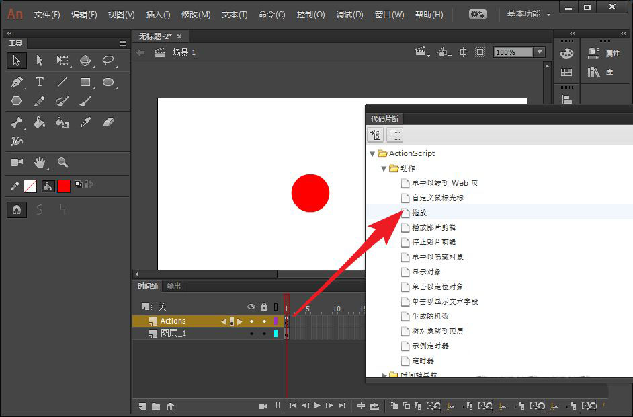The height and width of the screenshot is (417, 633).
Task: Create a new layer in timeline
Action: click(x=142, y=406)
